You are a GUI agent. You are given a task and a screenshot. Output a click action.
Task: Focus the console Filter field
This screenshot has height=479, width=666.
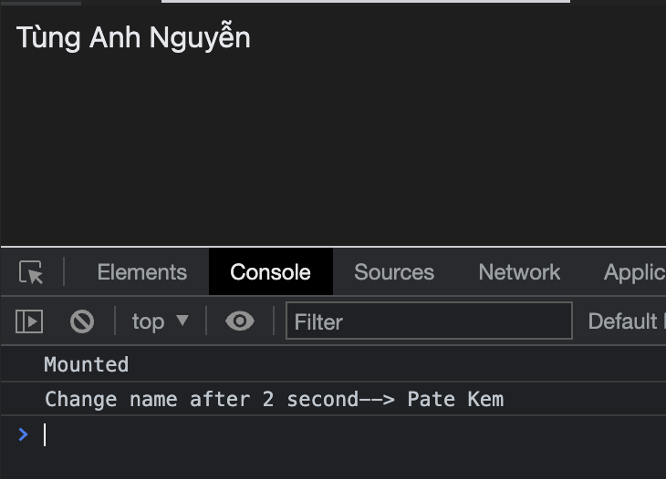[429, 321]
